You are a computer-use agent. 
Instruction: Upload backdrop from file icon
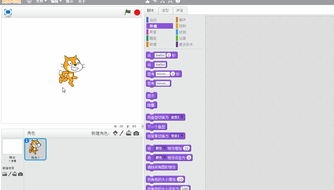coord(14,174)
